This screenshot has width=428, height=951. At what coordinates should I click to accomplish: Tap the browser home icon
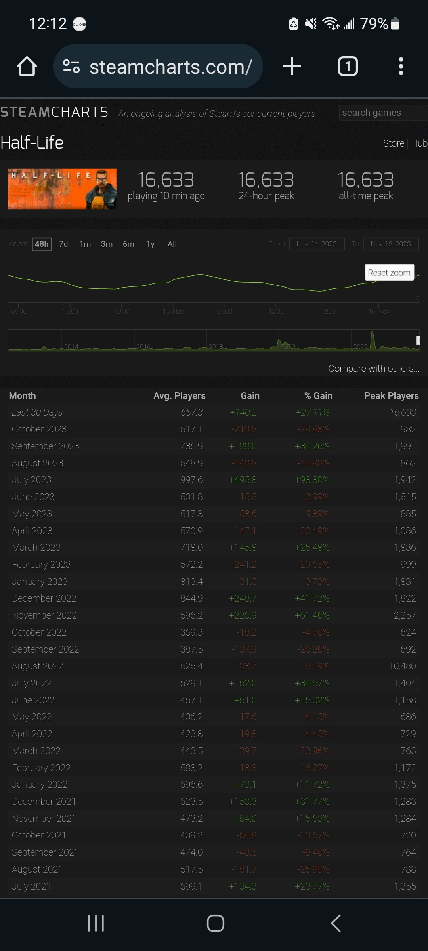click(x=27, y=66)
